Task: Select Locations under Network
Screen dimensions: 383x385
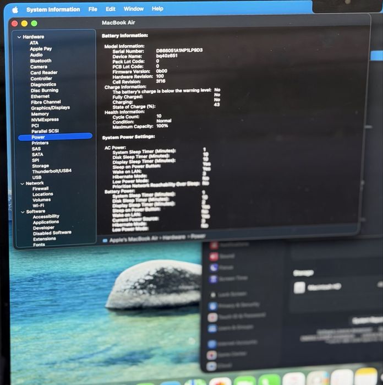Action: coord(43,194)
